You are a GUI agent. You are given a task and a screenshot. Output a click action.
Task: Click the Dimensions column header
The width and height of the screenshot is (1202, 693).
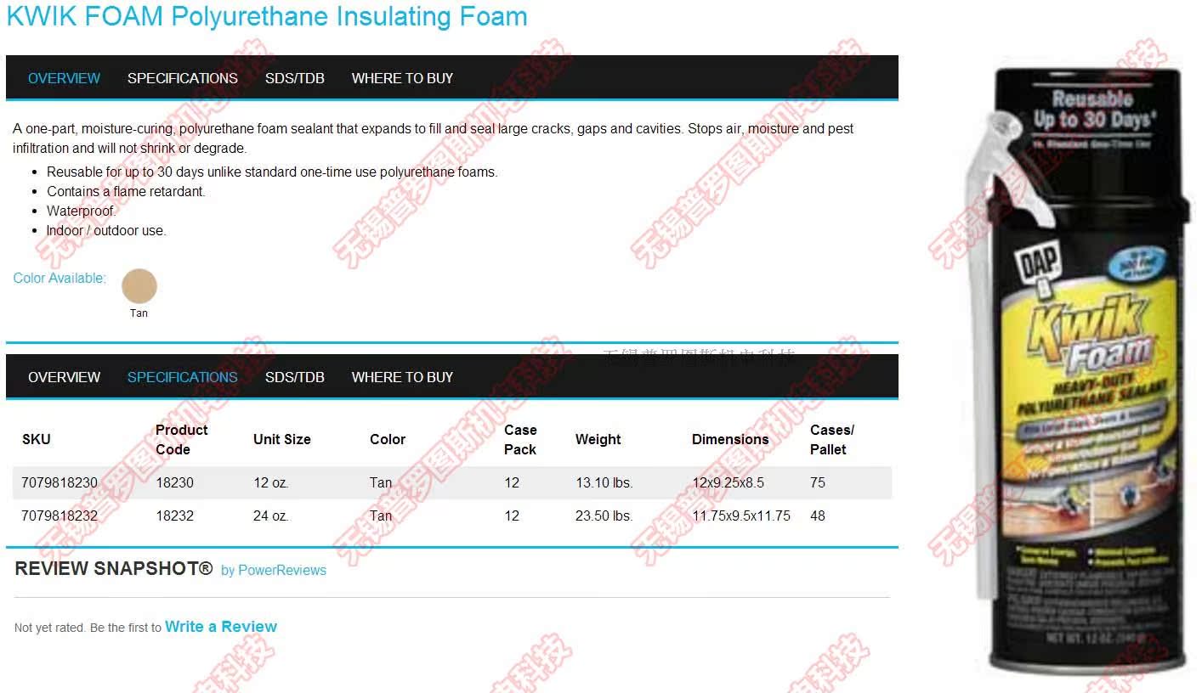pyautogui.click(x=730, y=439)
